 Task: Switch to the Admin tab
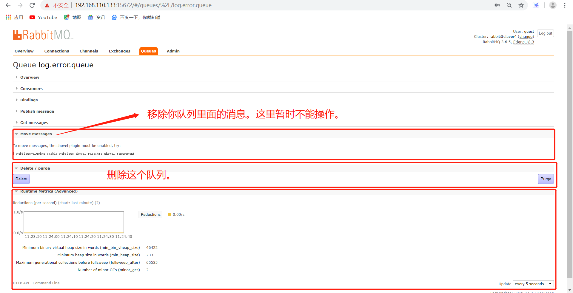[173, 51]
